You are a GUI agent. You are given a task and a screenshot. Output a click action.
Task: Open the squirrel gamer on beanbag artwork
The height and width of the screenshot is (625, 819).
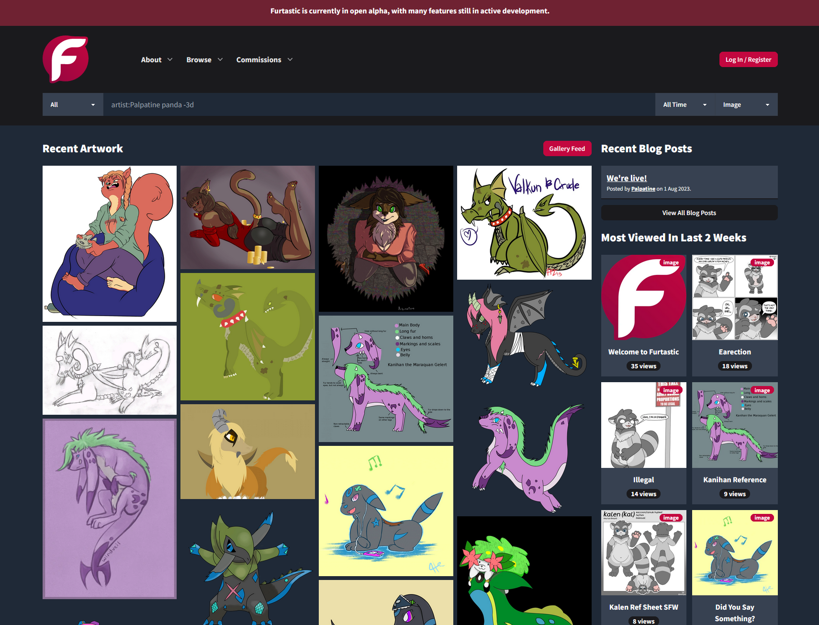[110, 244]
